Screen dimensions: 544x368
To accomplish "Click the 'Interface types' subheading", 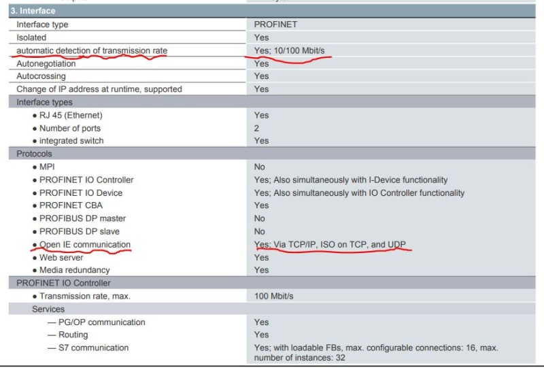I will 44,103.
